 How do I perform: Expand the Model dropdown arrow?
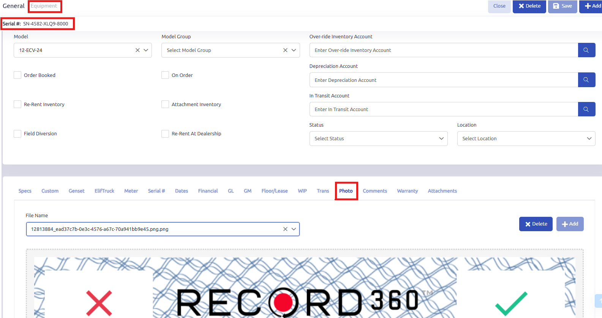click(146, 50)
